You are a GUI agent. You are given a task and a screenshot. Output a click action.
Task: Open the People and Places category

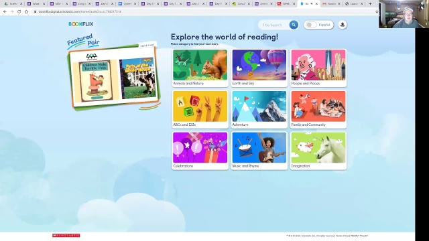pos(318,68)
